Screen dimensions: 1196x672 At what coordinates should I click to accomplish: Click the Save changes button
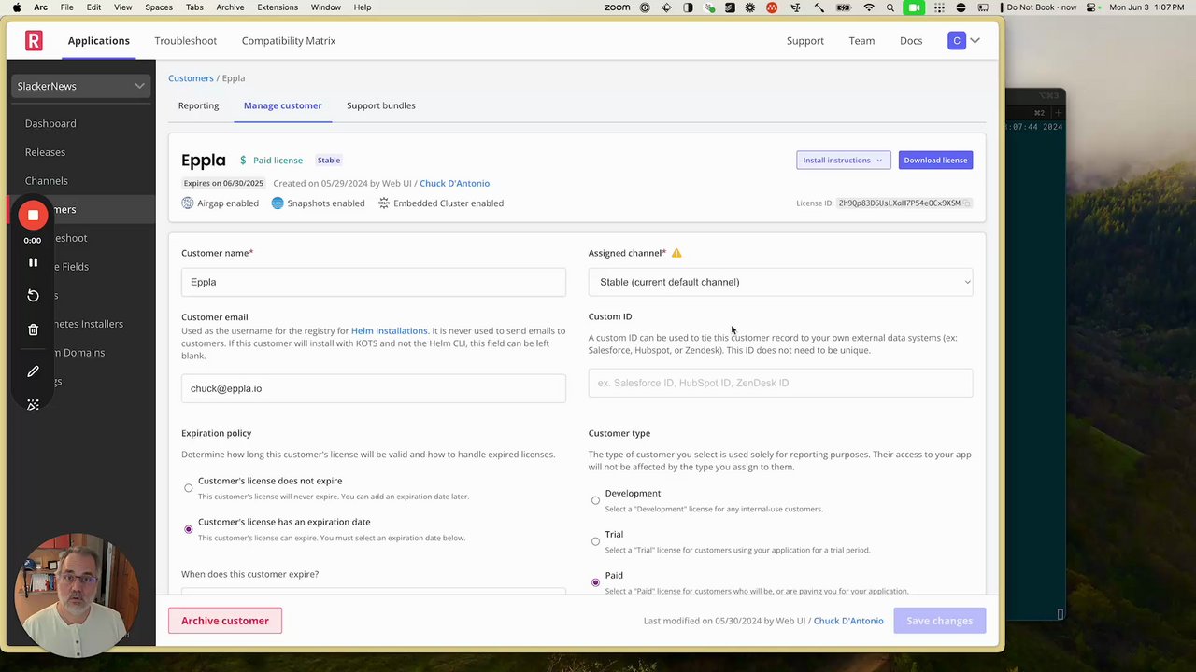tap(939, 621)
